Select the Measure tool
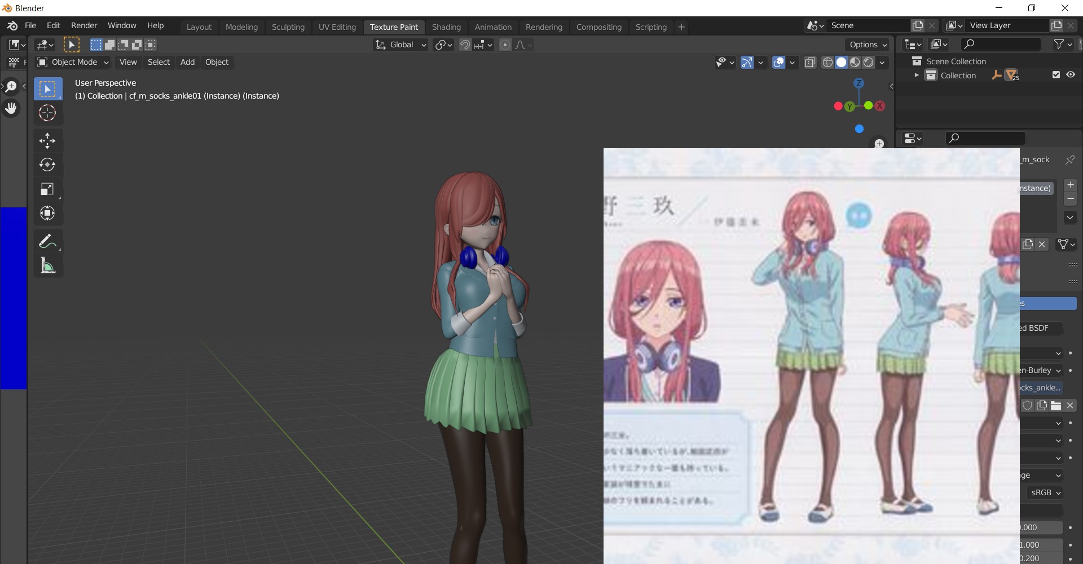The image size is (1083, 564). [48, 265]
